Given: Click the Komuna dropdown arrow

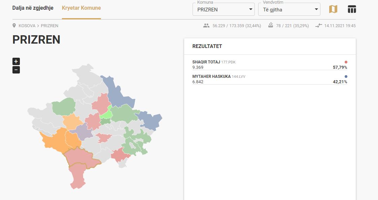Looking at the screenshot, I should (250, 9).
